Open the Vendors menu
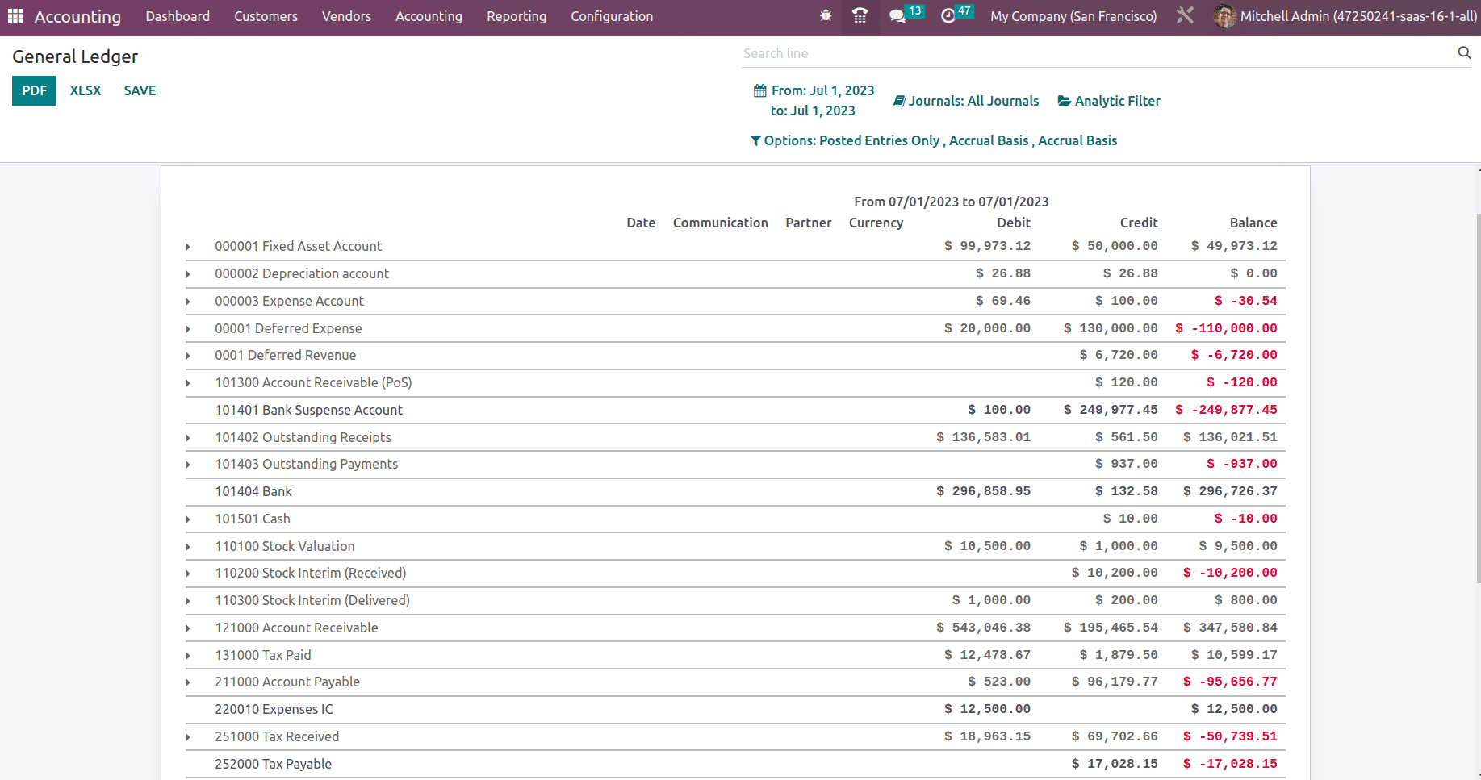The image size is (1481, 780). coord(346,16)
